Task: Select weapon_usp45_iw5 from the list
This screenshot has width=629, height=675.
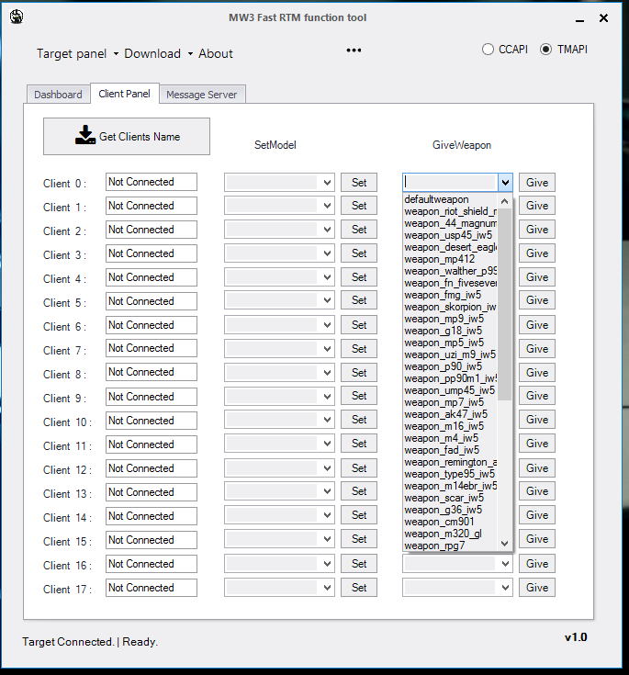Action: pos(450,235)
